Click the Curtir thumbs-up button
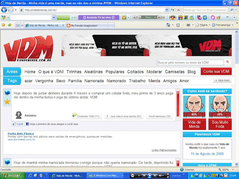 pyautogui.click(x=18, y=124)
